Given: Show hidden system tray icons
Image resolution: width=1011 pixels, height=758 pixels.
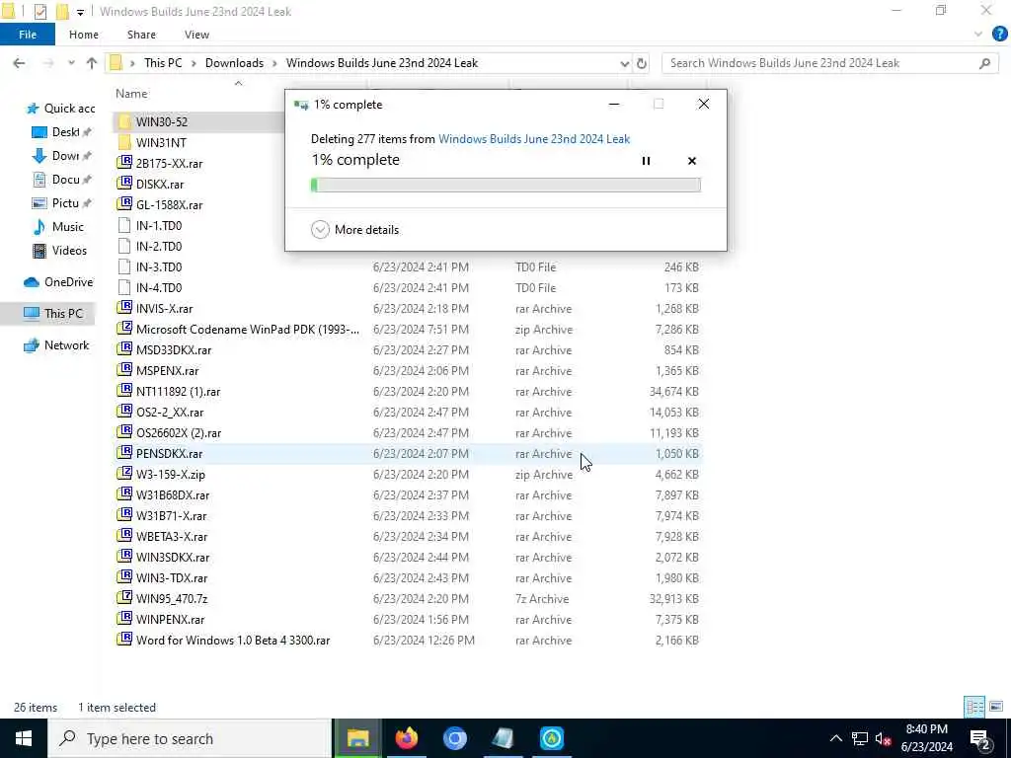Looking at the screenshot, I should tap(835, 738).
